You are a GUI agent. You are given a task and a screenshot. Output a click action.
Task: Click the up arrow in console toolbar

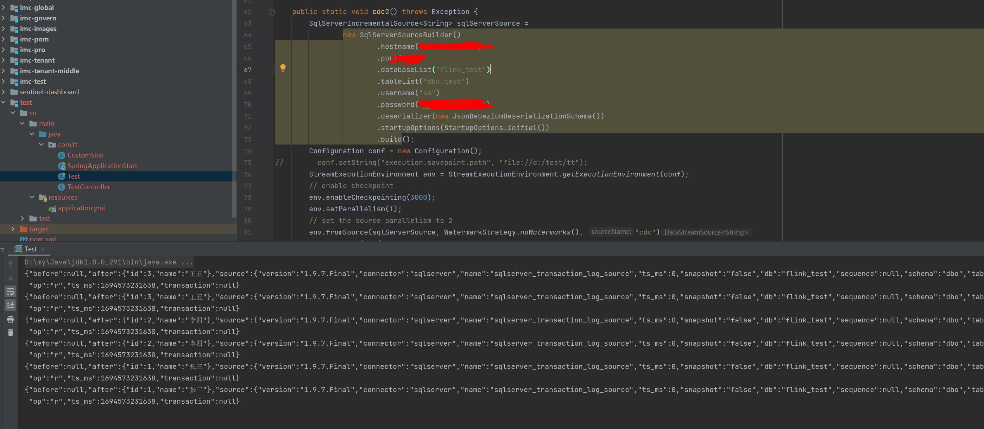point(10,264)
